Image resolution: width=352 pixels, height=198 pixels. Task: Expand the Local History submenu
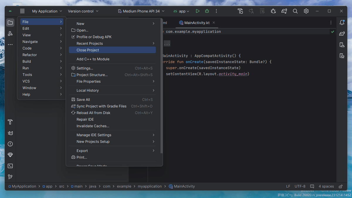point(112,90)
